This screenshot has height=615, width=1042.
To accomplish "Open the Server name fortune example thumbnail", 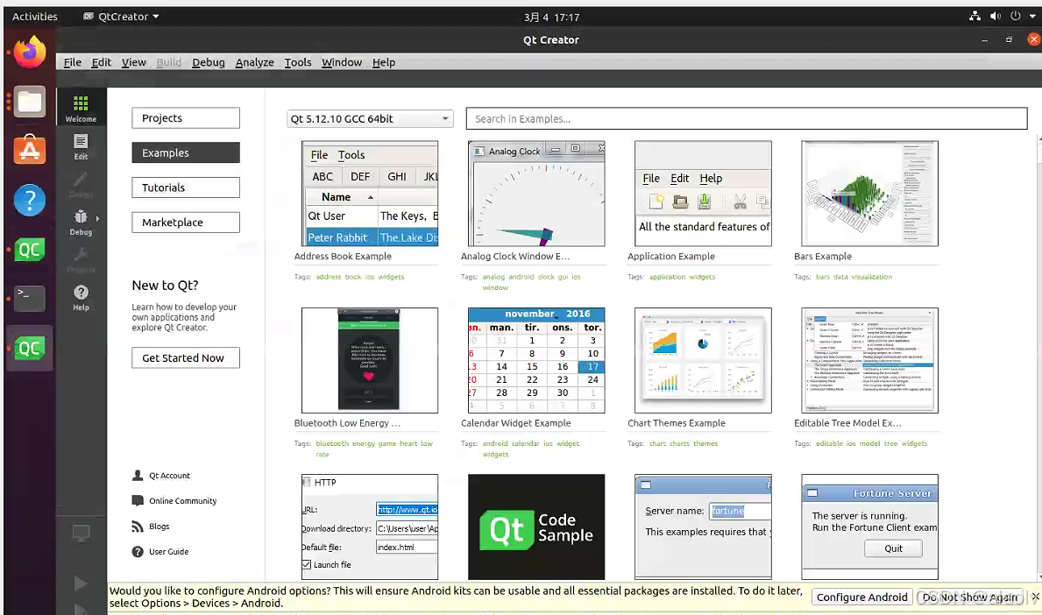I will [x=703, y=527].
